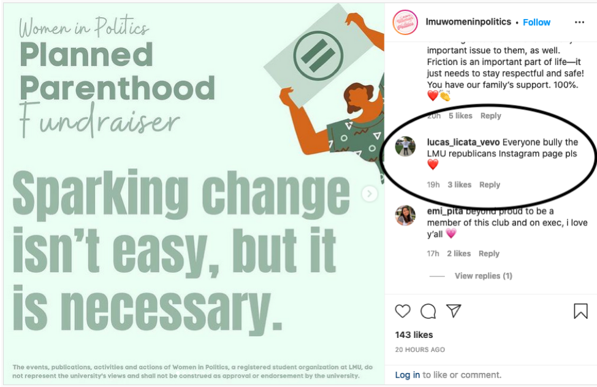This screenshot has width=597, height=387.
Task: Expand View replies (1)
Action: [x=483, y=276]
